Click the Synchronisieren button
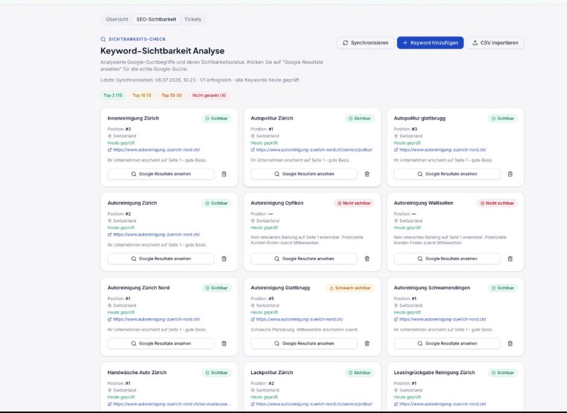This screenshot has width=567, height=413. (365, 43)
